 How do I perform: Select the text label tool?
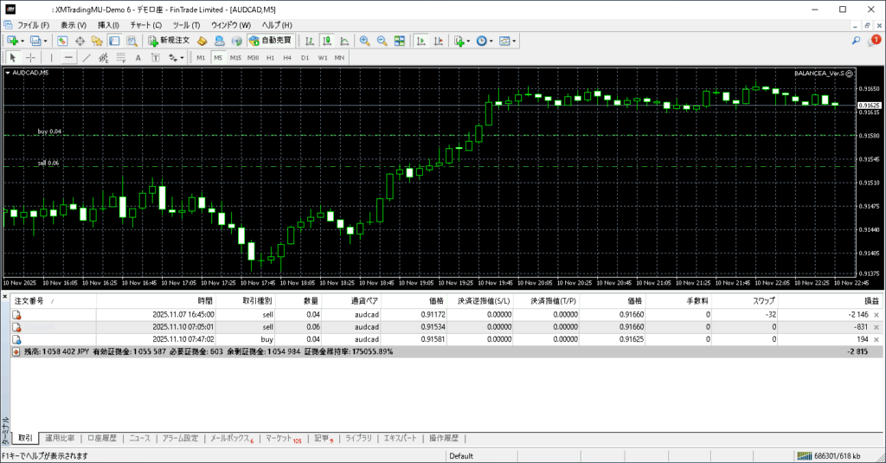[138, 58]
